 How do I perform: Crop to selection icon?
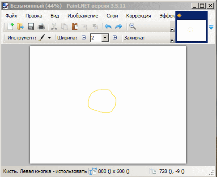[85, 26]
